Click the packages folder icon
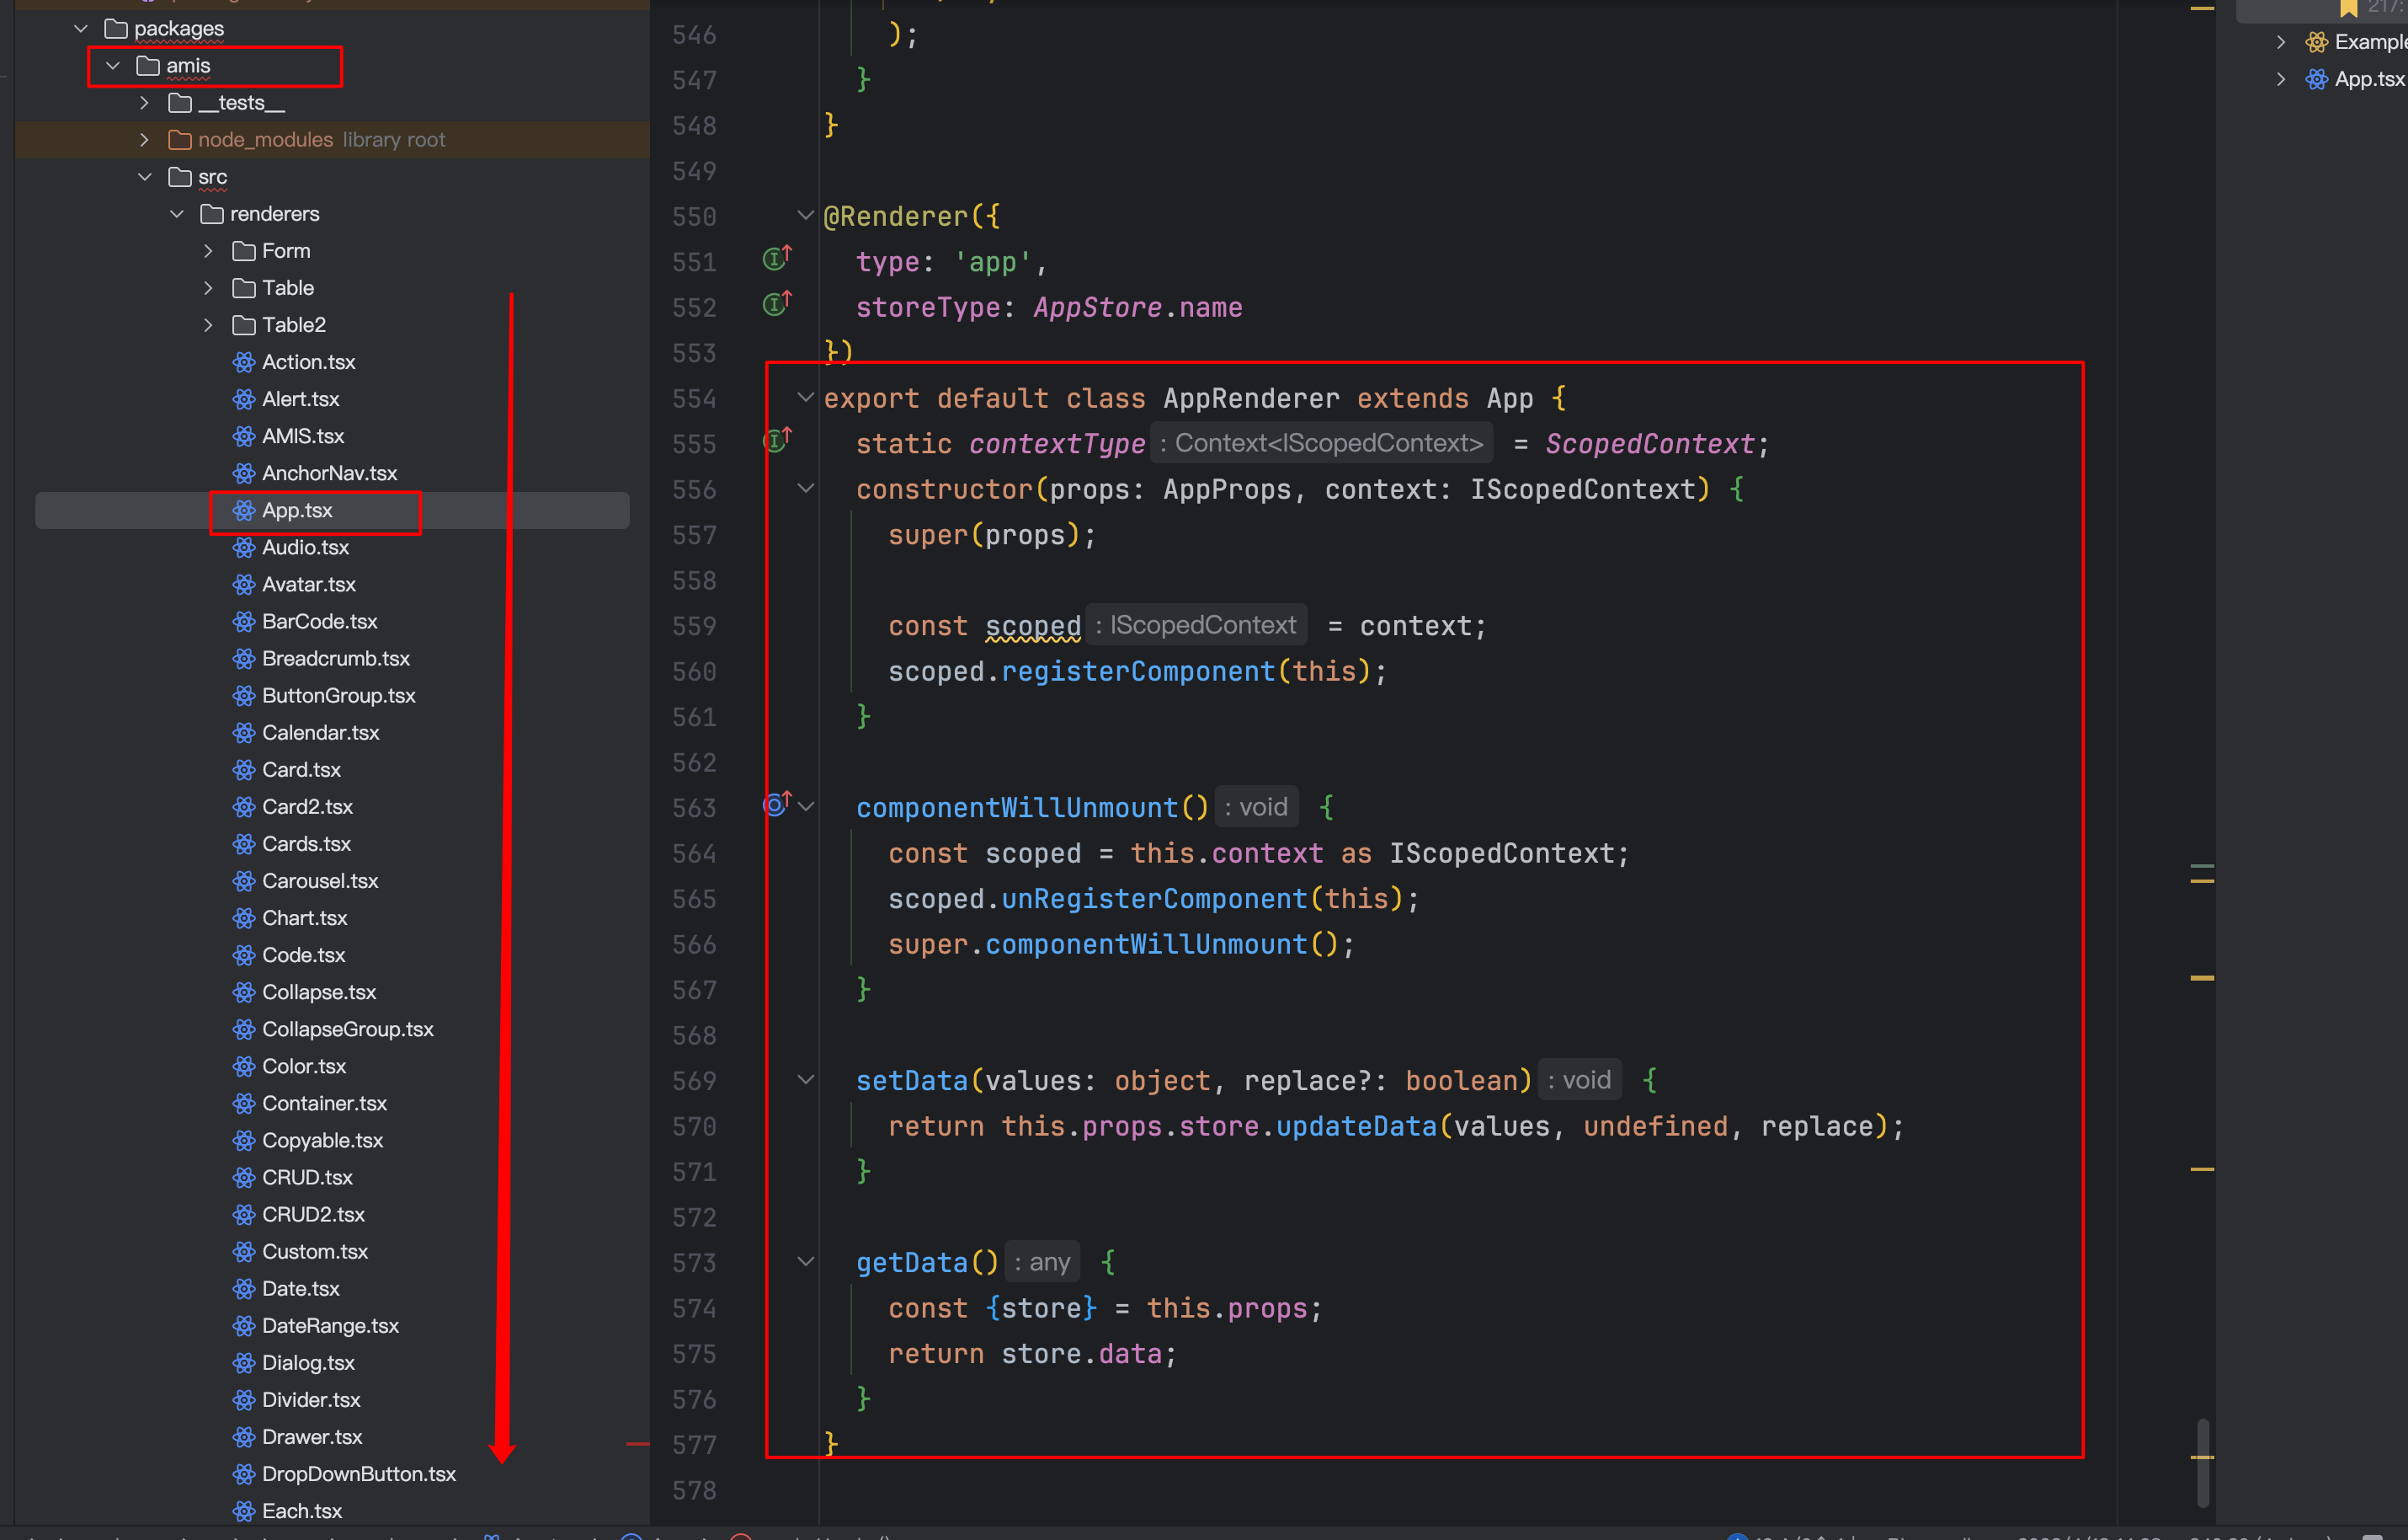Screen dimensions: 2408x1540 click(x=116, y=29)
